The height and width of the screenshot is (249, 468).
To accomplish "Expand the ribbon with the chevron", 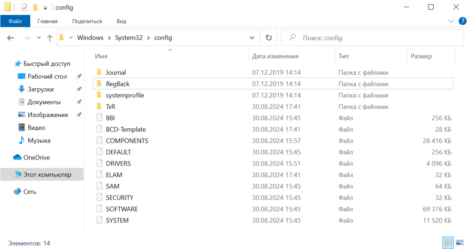I will pyautogui.click(x=451, y=21).
